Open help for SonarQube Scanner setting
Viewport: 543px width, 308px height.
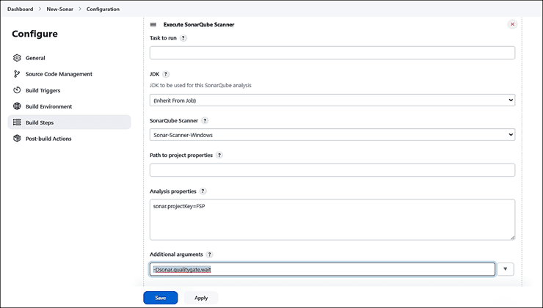tap(205, 120)
